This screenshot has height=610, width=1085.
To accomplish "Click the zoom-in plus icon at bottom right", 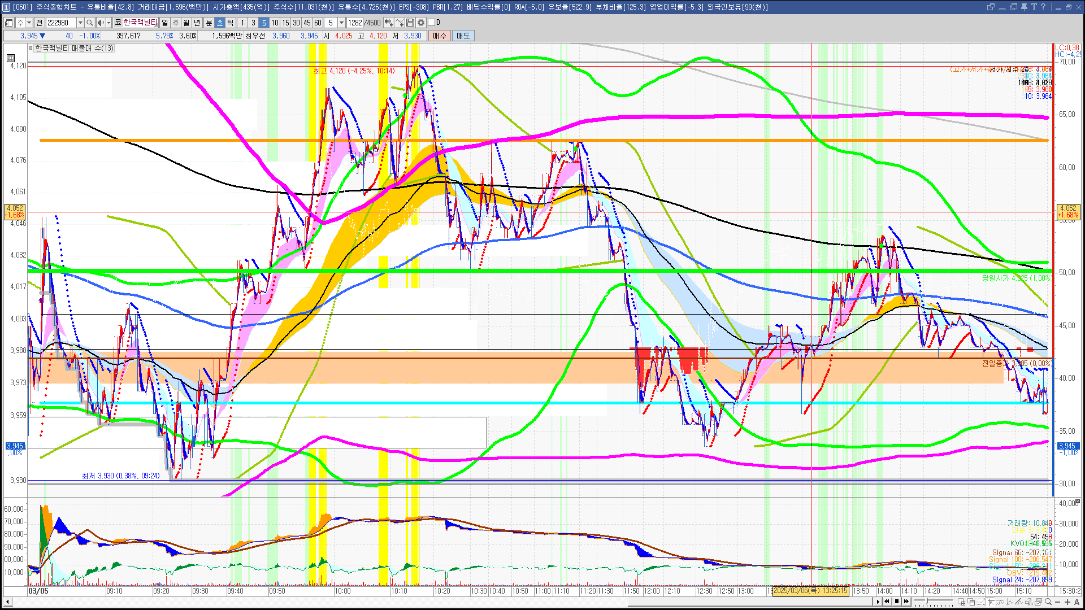I will pos(1067,602).
